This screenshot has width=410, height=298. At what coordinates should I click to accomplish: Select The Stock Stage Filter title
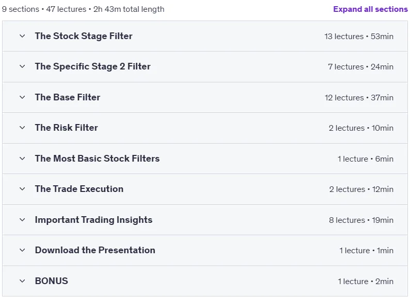(84, 36)
